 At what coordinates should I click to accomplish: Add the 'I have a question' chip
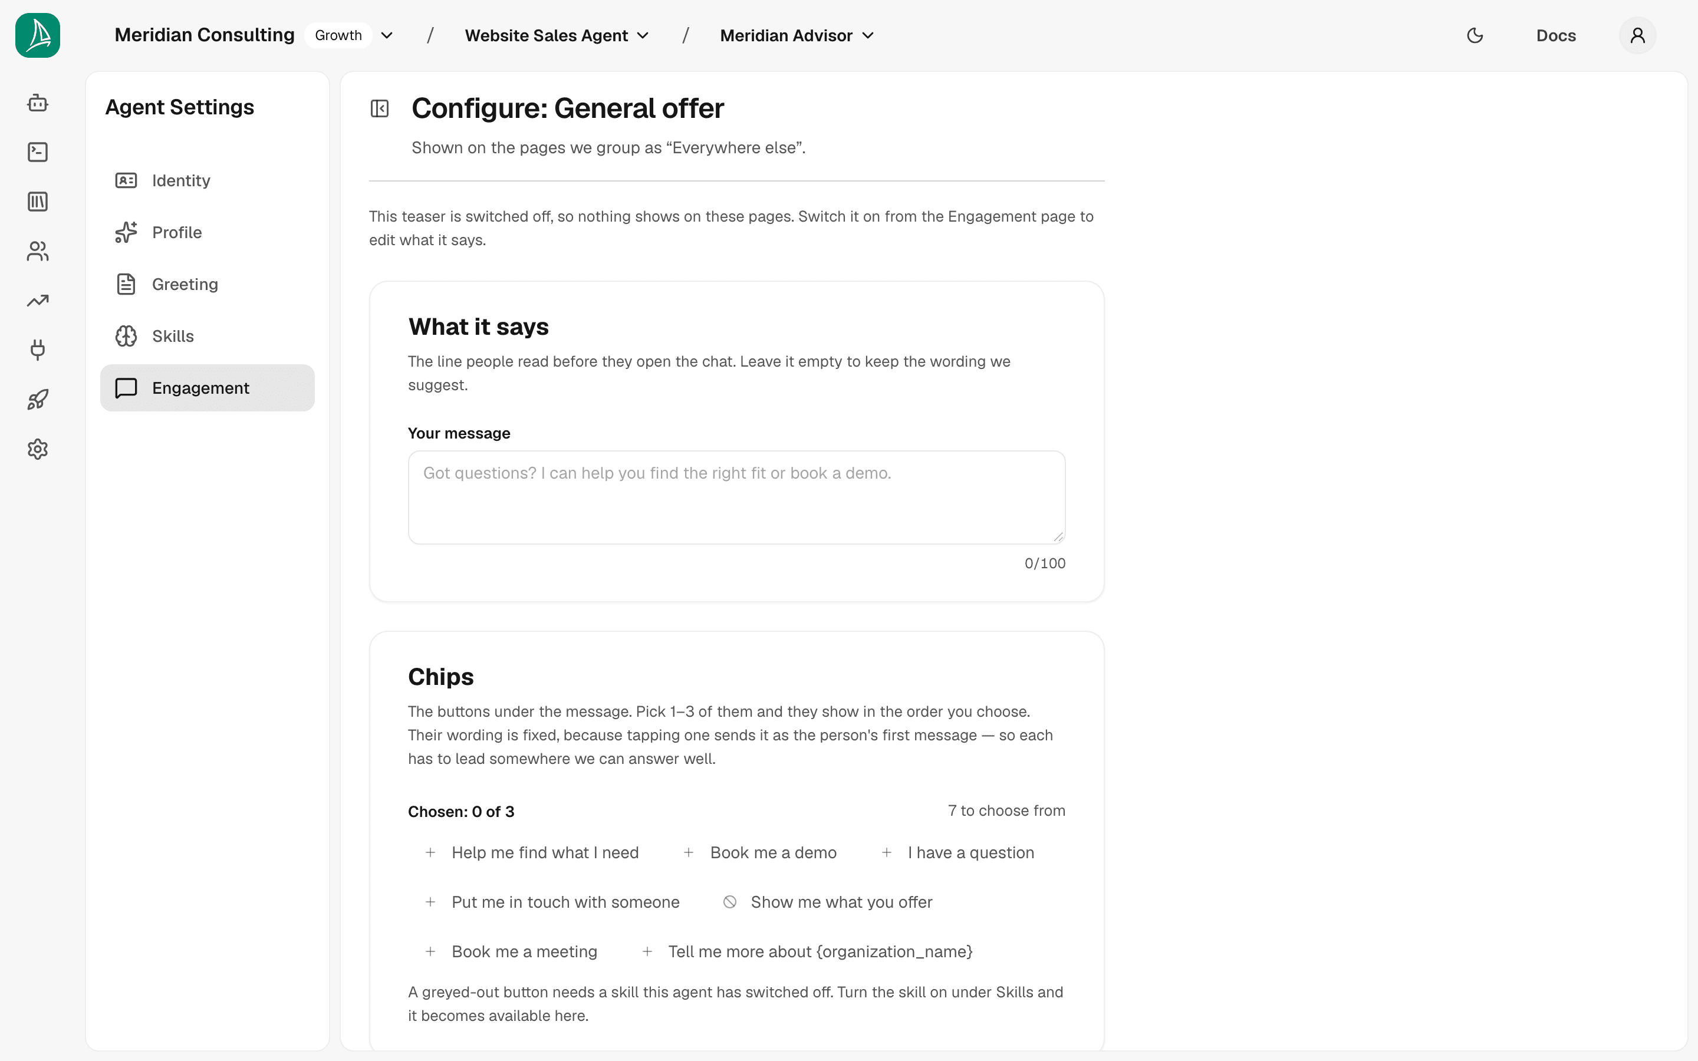957,852
